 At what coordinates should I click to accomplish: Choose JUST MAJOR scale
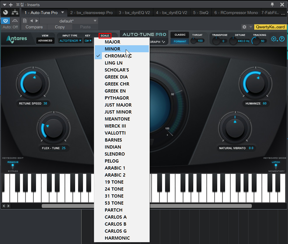pyautogui.click(x=122, y=105)
